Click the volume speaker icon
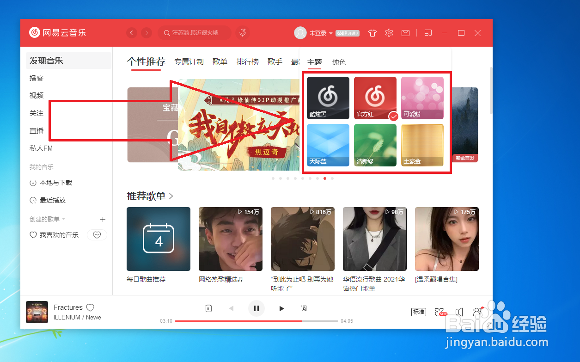The width and height of the screenshot is (580, 362). pos(459,312)
